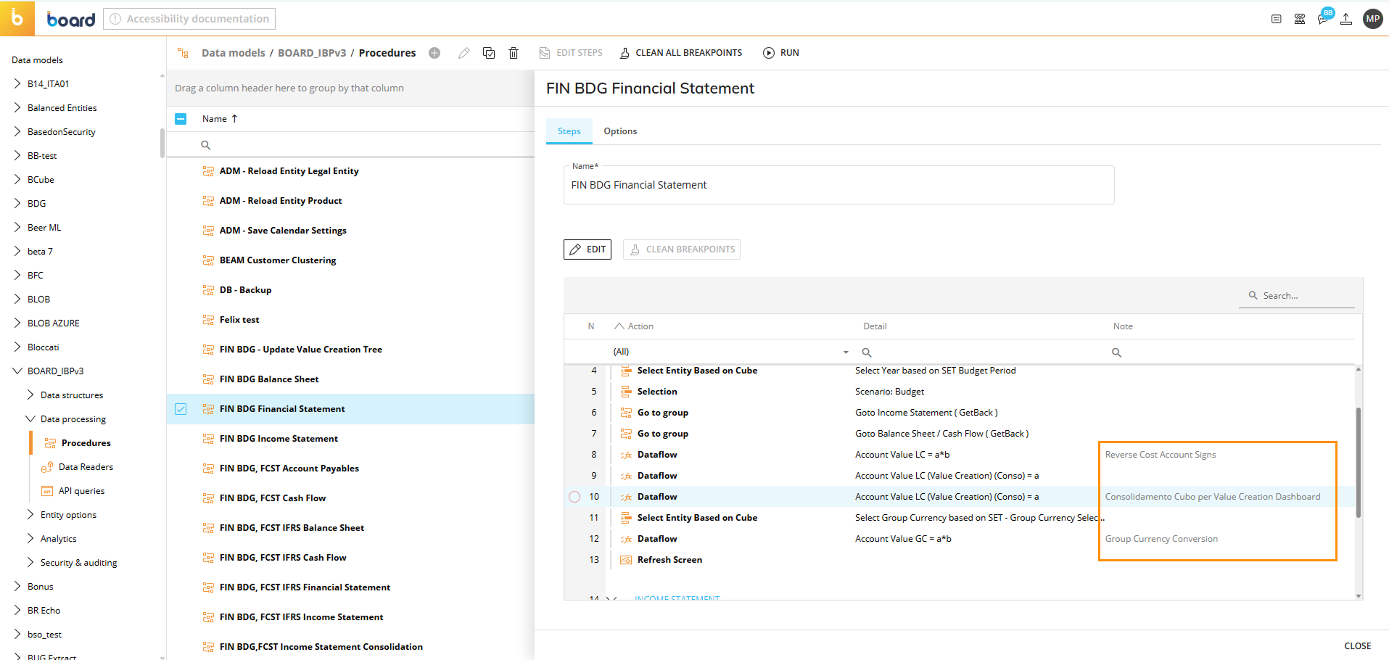Collapse the BOARD_IBPv3 data model
The image size is (1389, 660).
17,371
